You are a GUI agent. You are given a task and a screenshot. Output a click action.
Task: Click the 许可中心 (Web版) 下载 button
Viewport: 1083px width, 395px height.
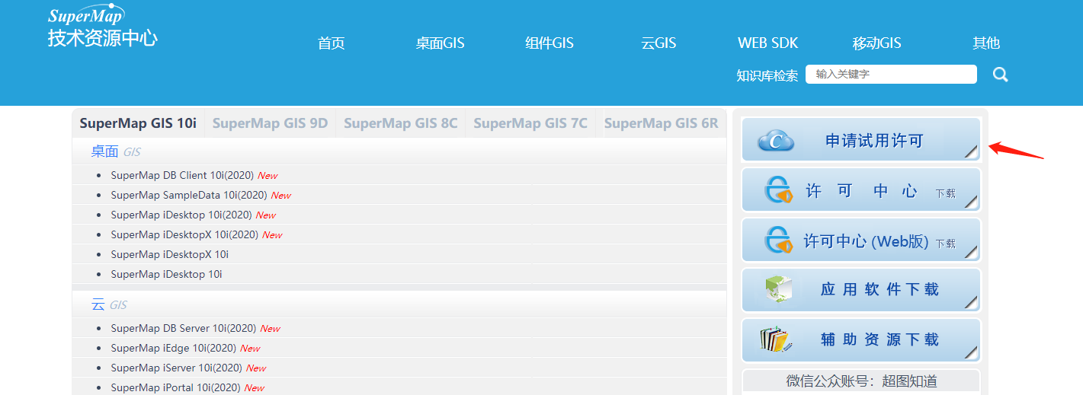861,241
